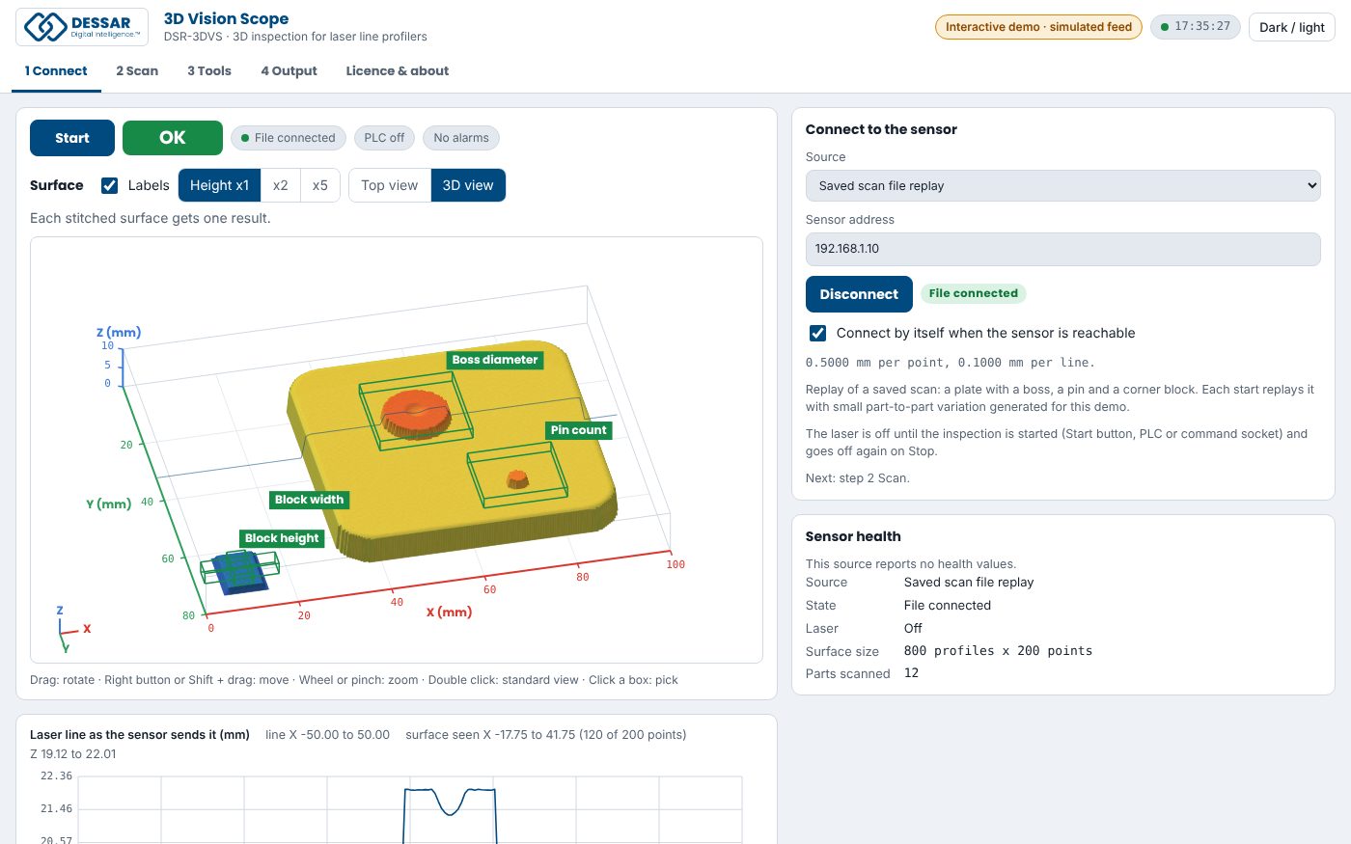Click the Parts scanned value 12
Screen dimensions: 1351x844
(911, 673)
